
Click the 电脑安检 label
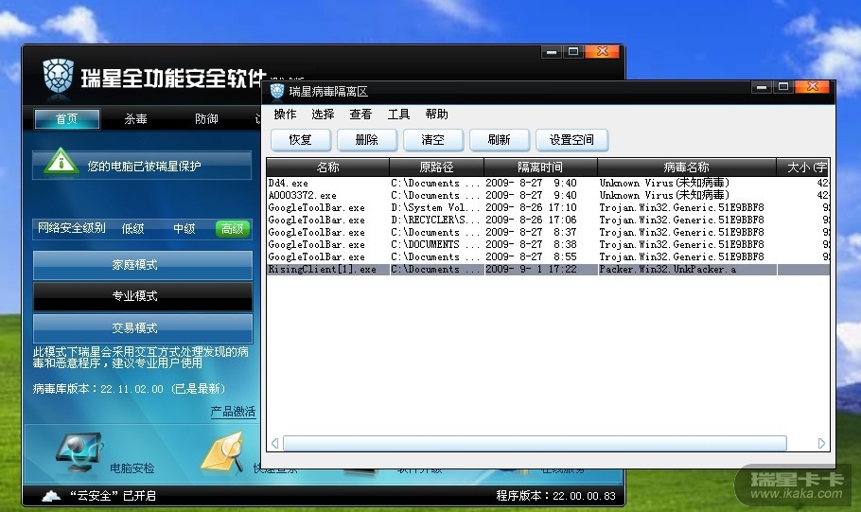132,468
